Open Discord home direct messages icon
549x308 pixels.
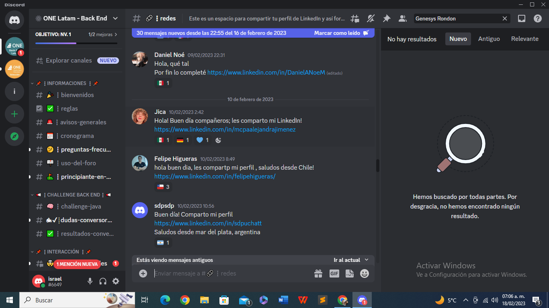coord(14,20)
